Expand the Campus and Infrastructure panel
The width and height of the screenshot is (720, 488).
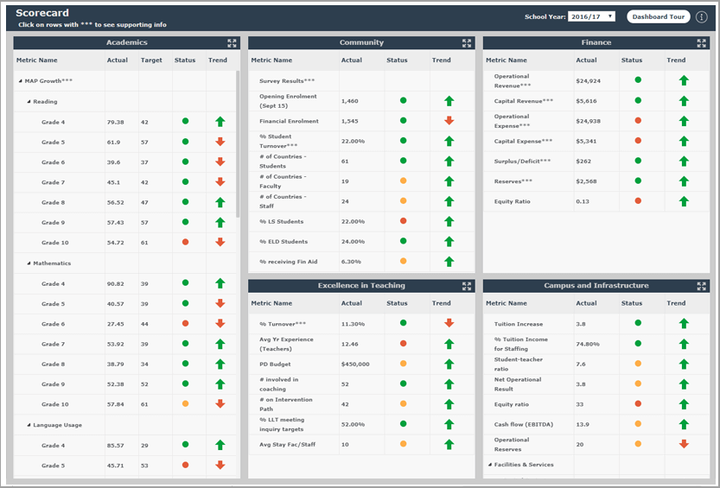pyautogui.click(x=701, y=286)
